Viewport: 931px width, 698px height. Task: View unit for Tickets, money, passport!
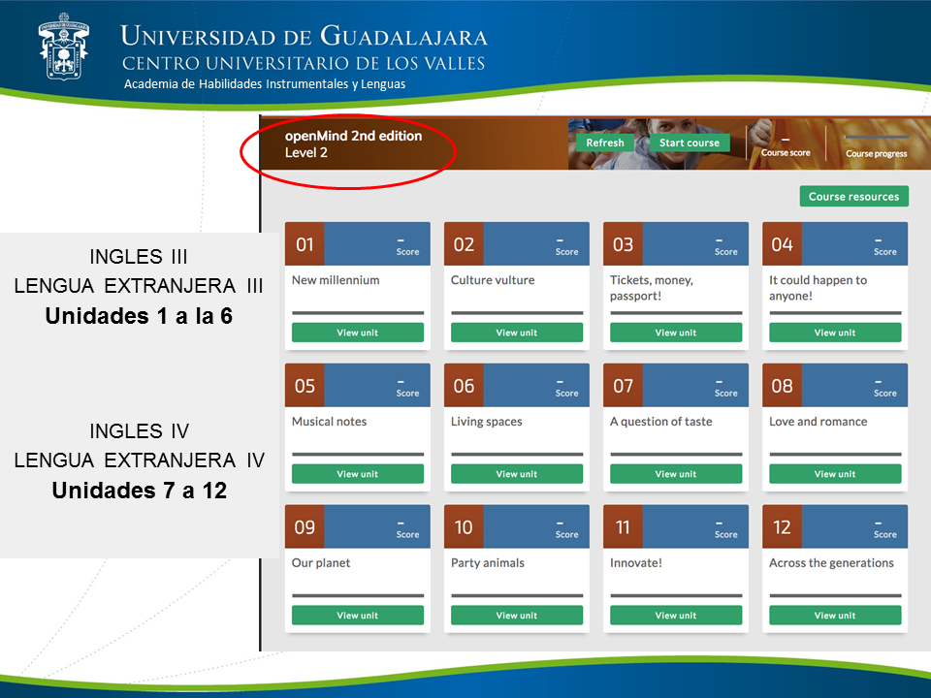676,333
